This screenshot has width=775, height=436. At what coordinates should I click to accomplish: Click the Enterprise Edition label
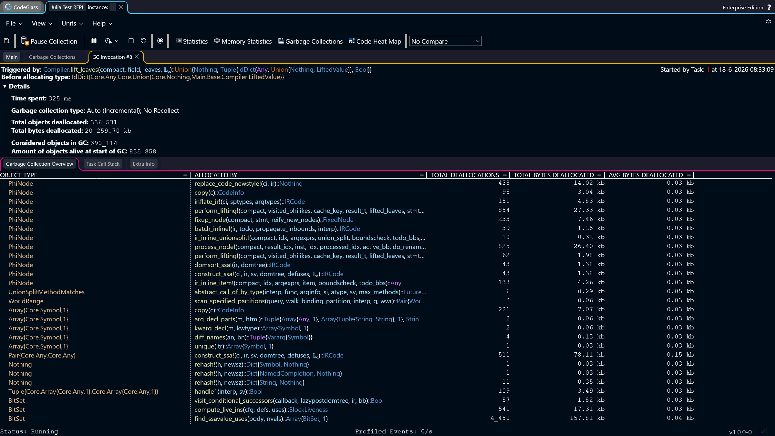click(x=743, y=7)
